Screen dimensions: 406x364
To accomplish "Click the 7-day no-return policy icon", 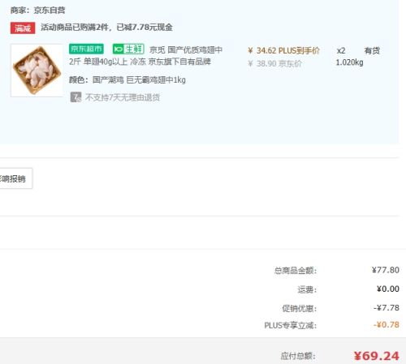I will click(76, 97).
